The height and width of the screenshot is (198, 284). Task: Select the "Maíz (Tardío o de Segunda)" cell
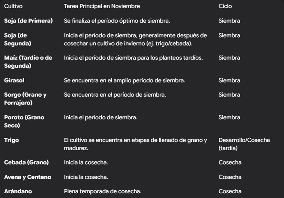(28, 62)
